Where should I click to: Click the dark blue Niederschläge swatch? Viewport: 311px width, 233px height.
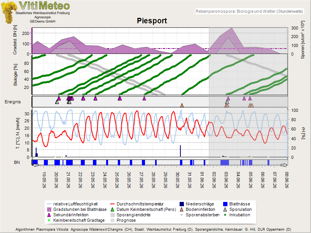[182, 204]
